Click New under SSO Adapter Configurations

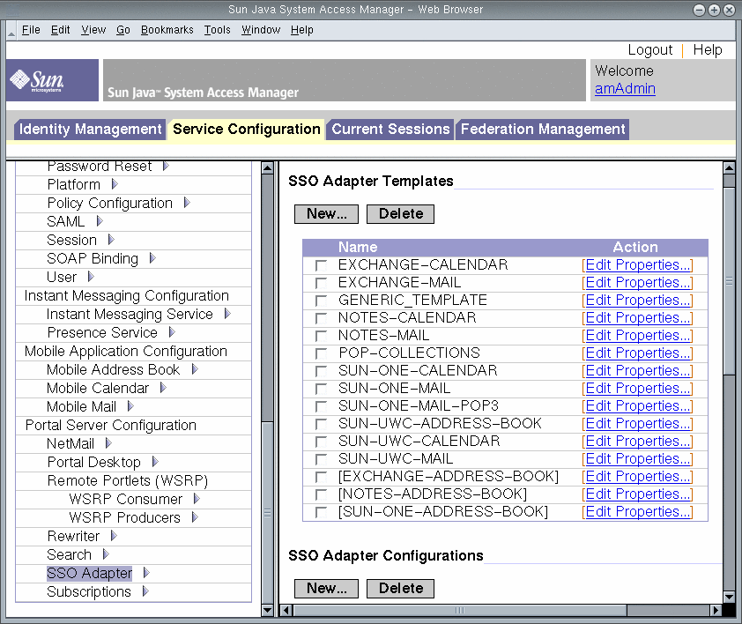pos(327,589)
